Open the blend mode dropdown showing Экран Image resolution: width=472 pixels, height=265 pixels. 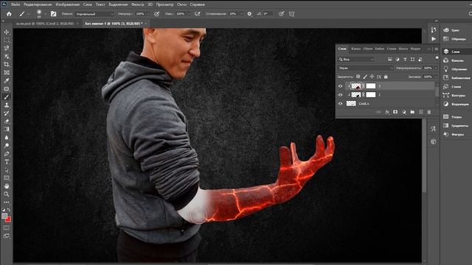(x=366, y=68)
